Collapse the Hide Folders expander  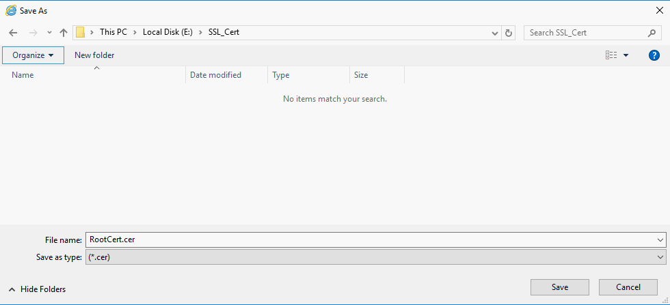(38, 289)
